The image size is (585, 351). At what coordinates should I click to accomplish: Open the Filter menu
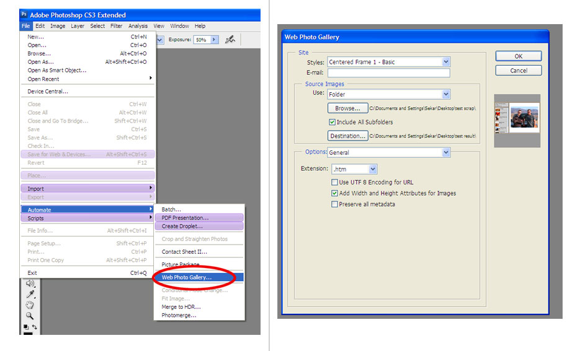click(116, 26)
